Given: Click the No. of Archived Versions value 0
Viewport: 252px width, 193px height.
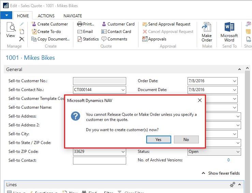Looking at the screenshot, I should pos(228,160).
